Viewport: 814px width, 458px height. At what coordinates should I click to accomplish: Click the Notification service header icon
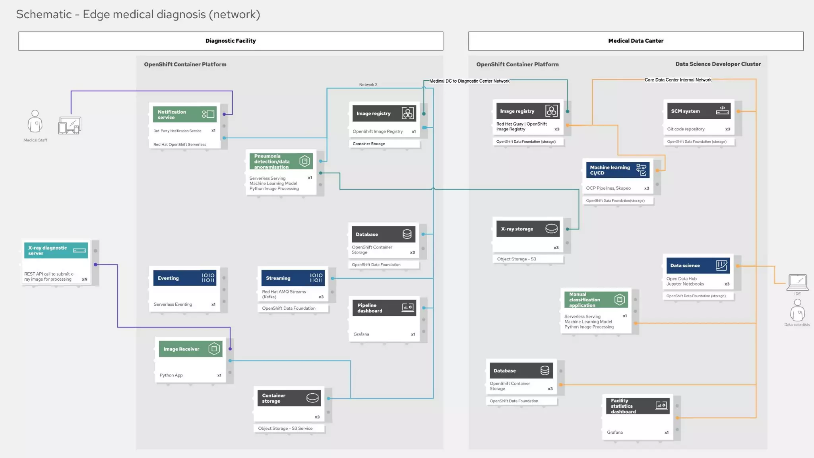pyautogui.click(x=208, y=114)
